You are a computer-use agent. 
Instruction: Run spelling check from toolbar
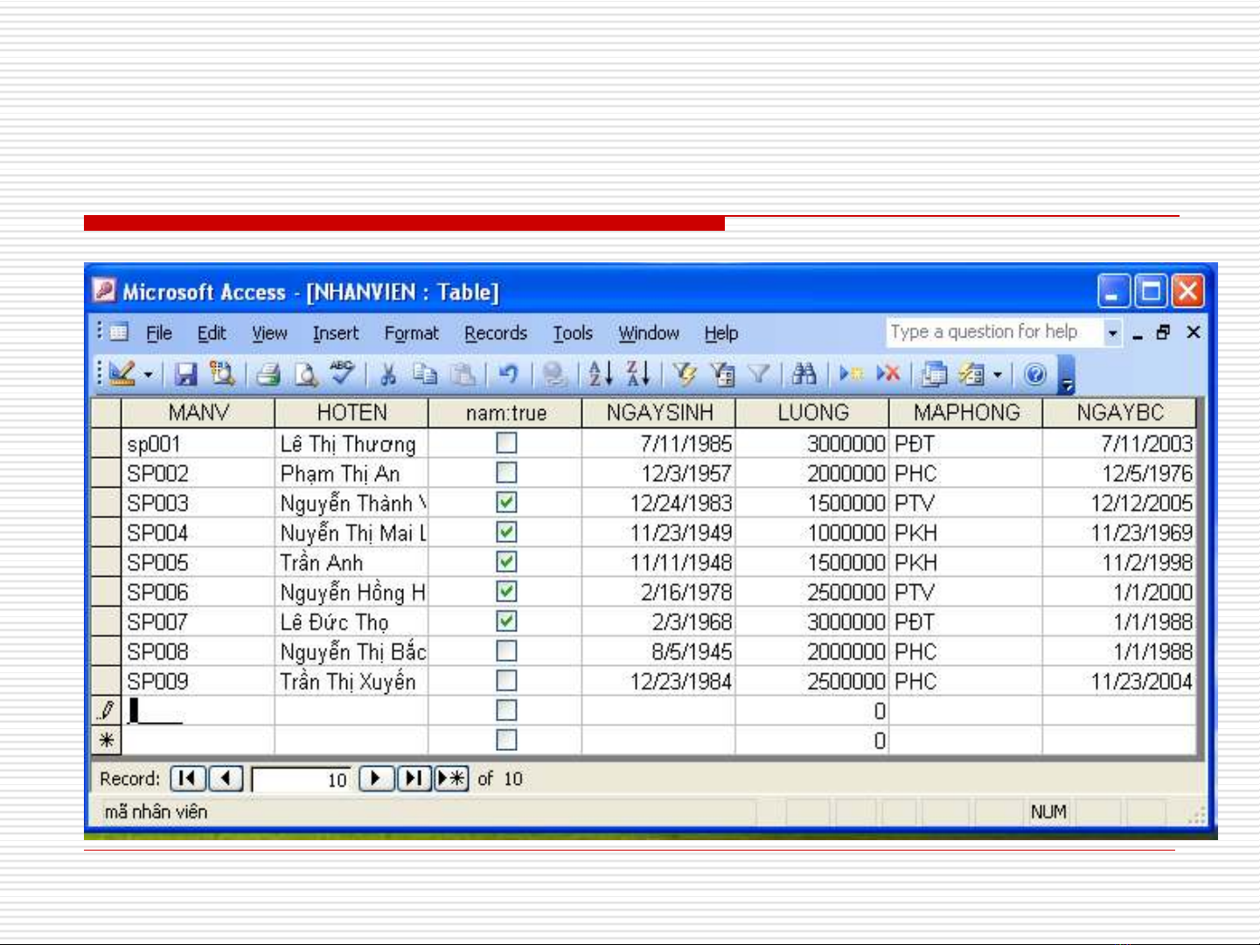click(x=342, y=374)
